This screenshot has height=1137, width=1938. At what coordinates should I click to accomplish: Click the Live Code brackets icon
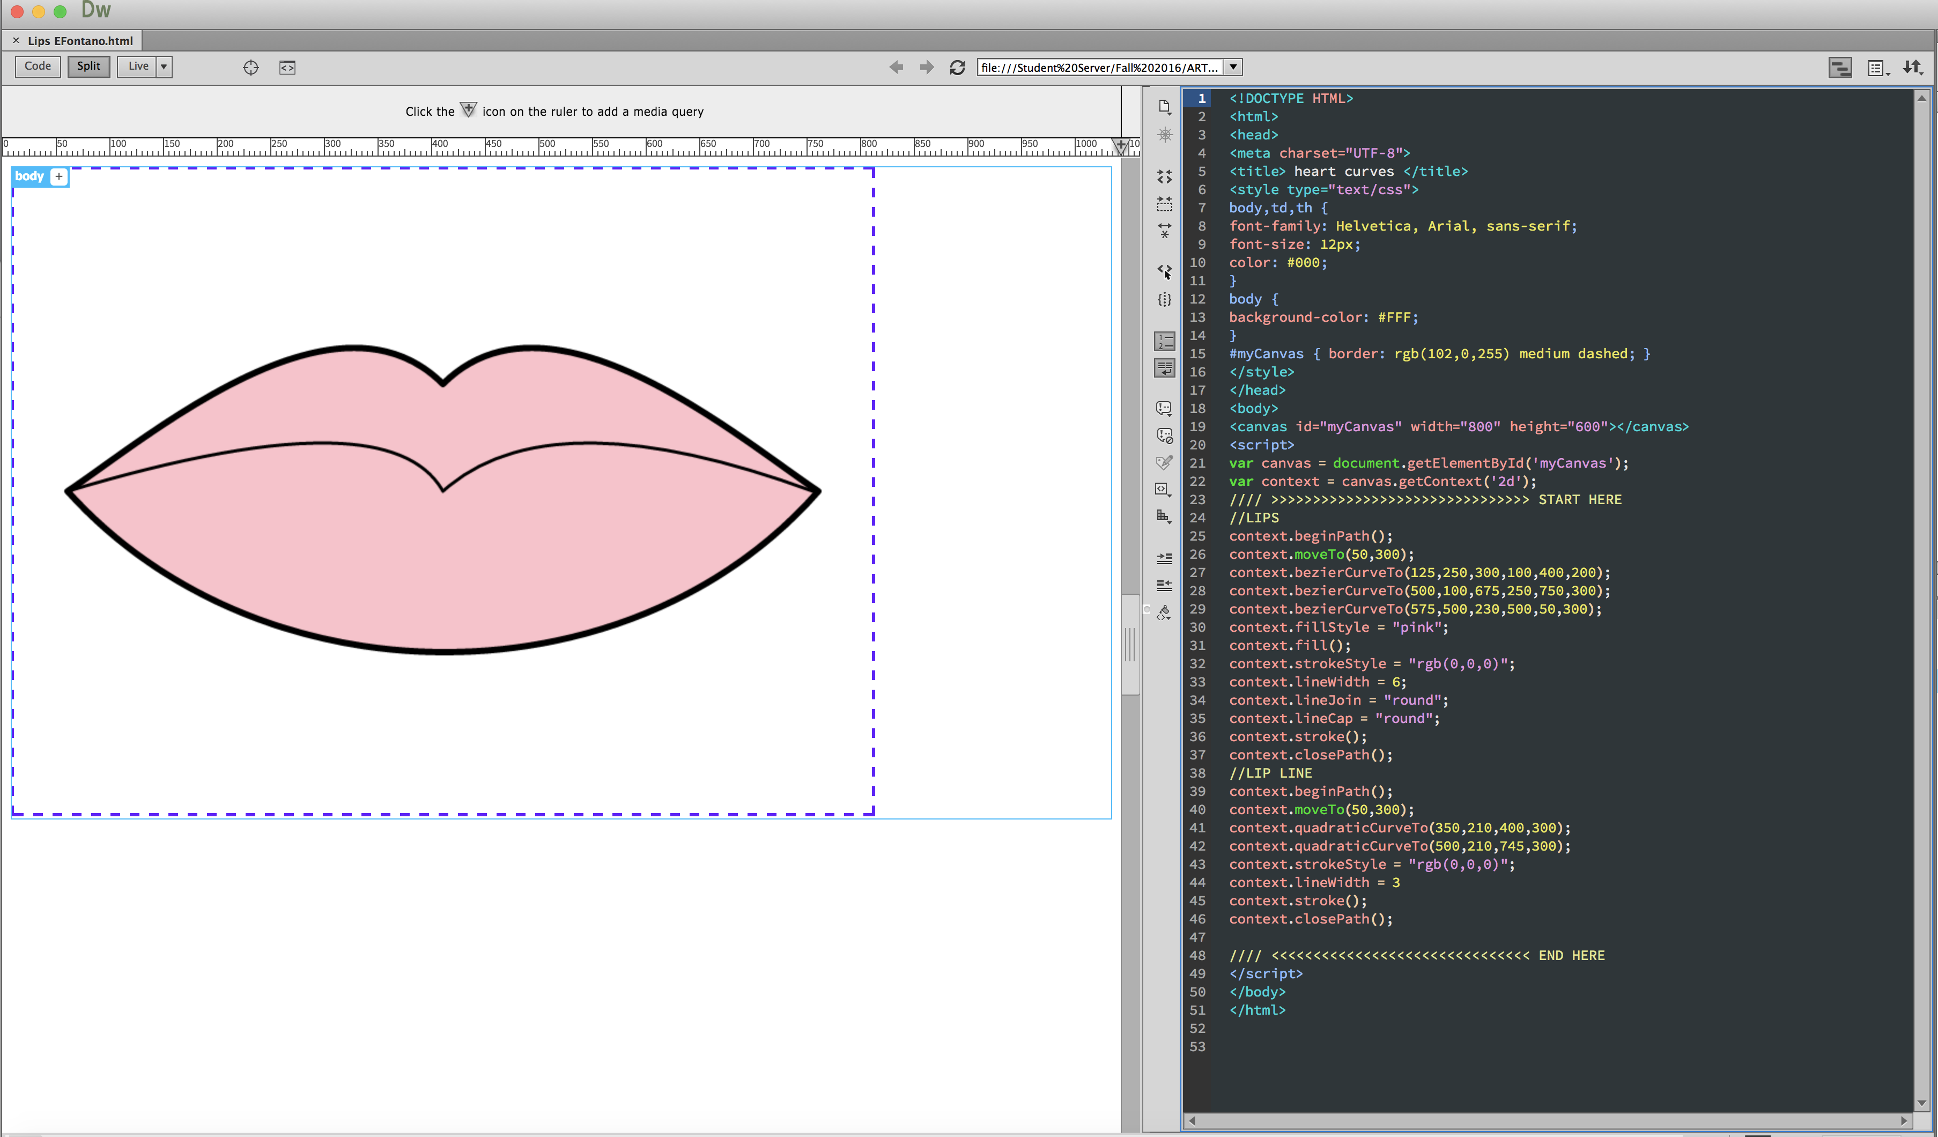point(287,68)
